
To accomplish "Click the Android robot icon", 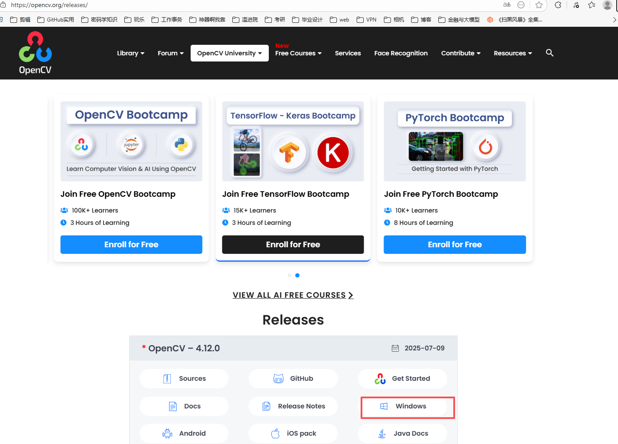I will pyautogui.click(x=167, y=433).
